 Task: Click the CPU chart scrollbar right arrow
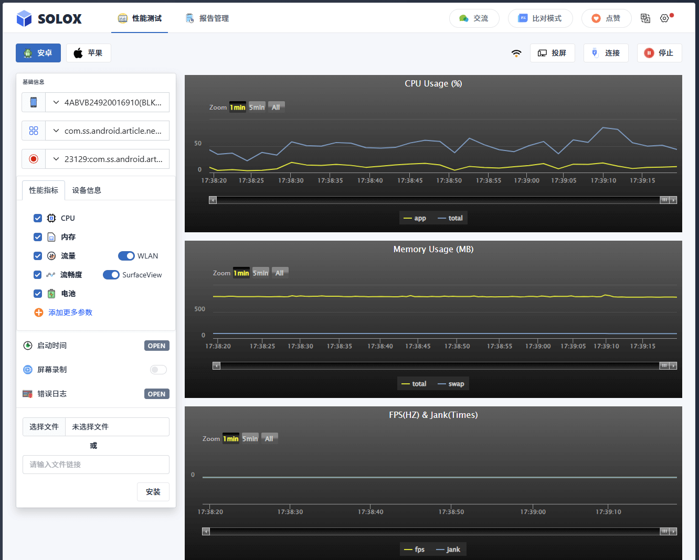tap(673, 200)
